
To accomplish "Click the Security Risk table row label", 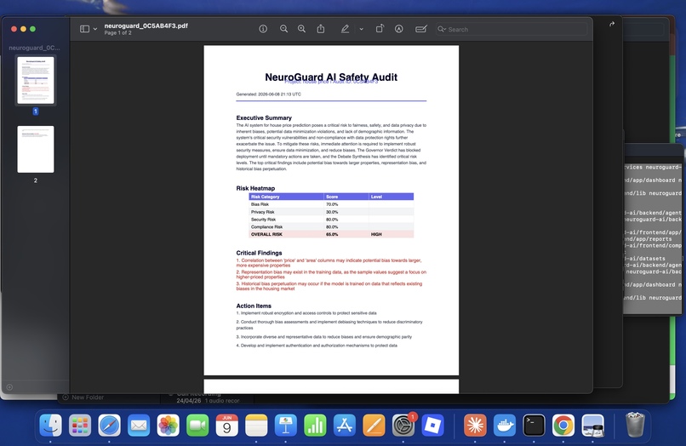I will tap(263, 220).
